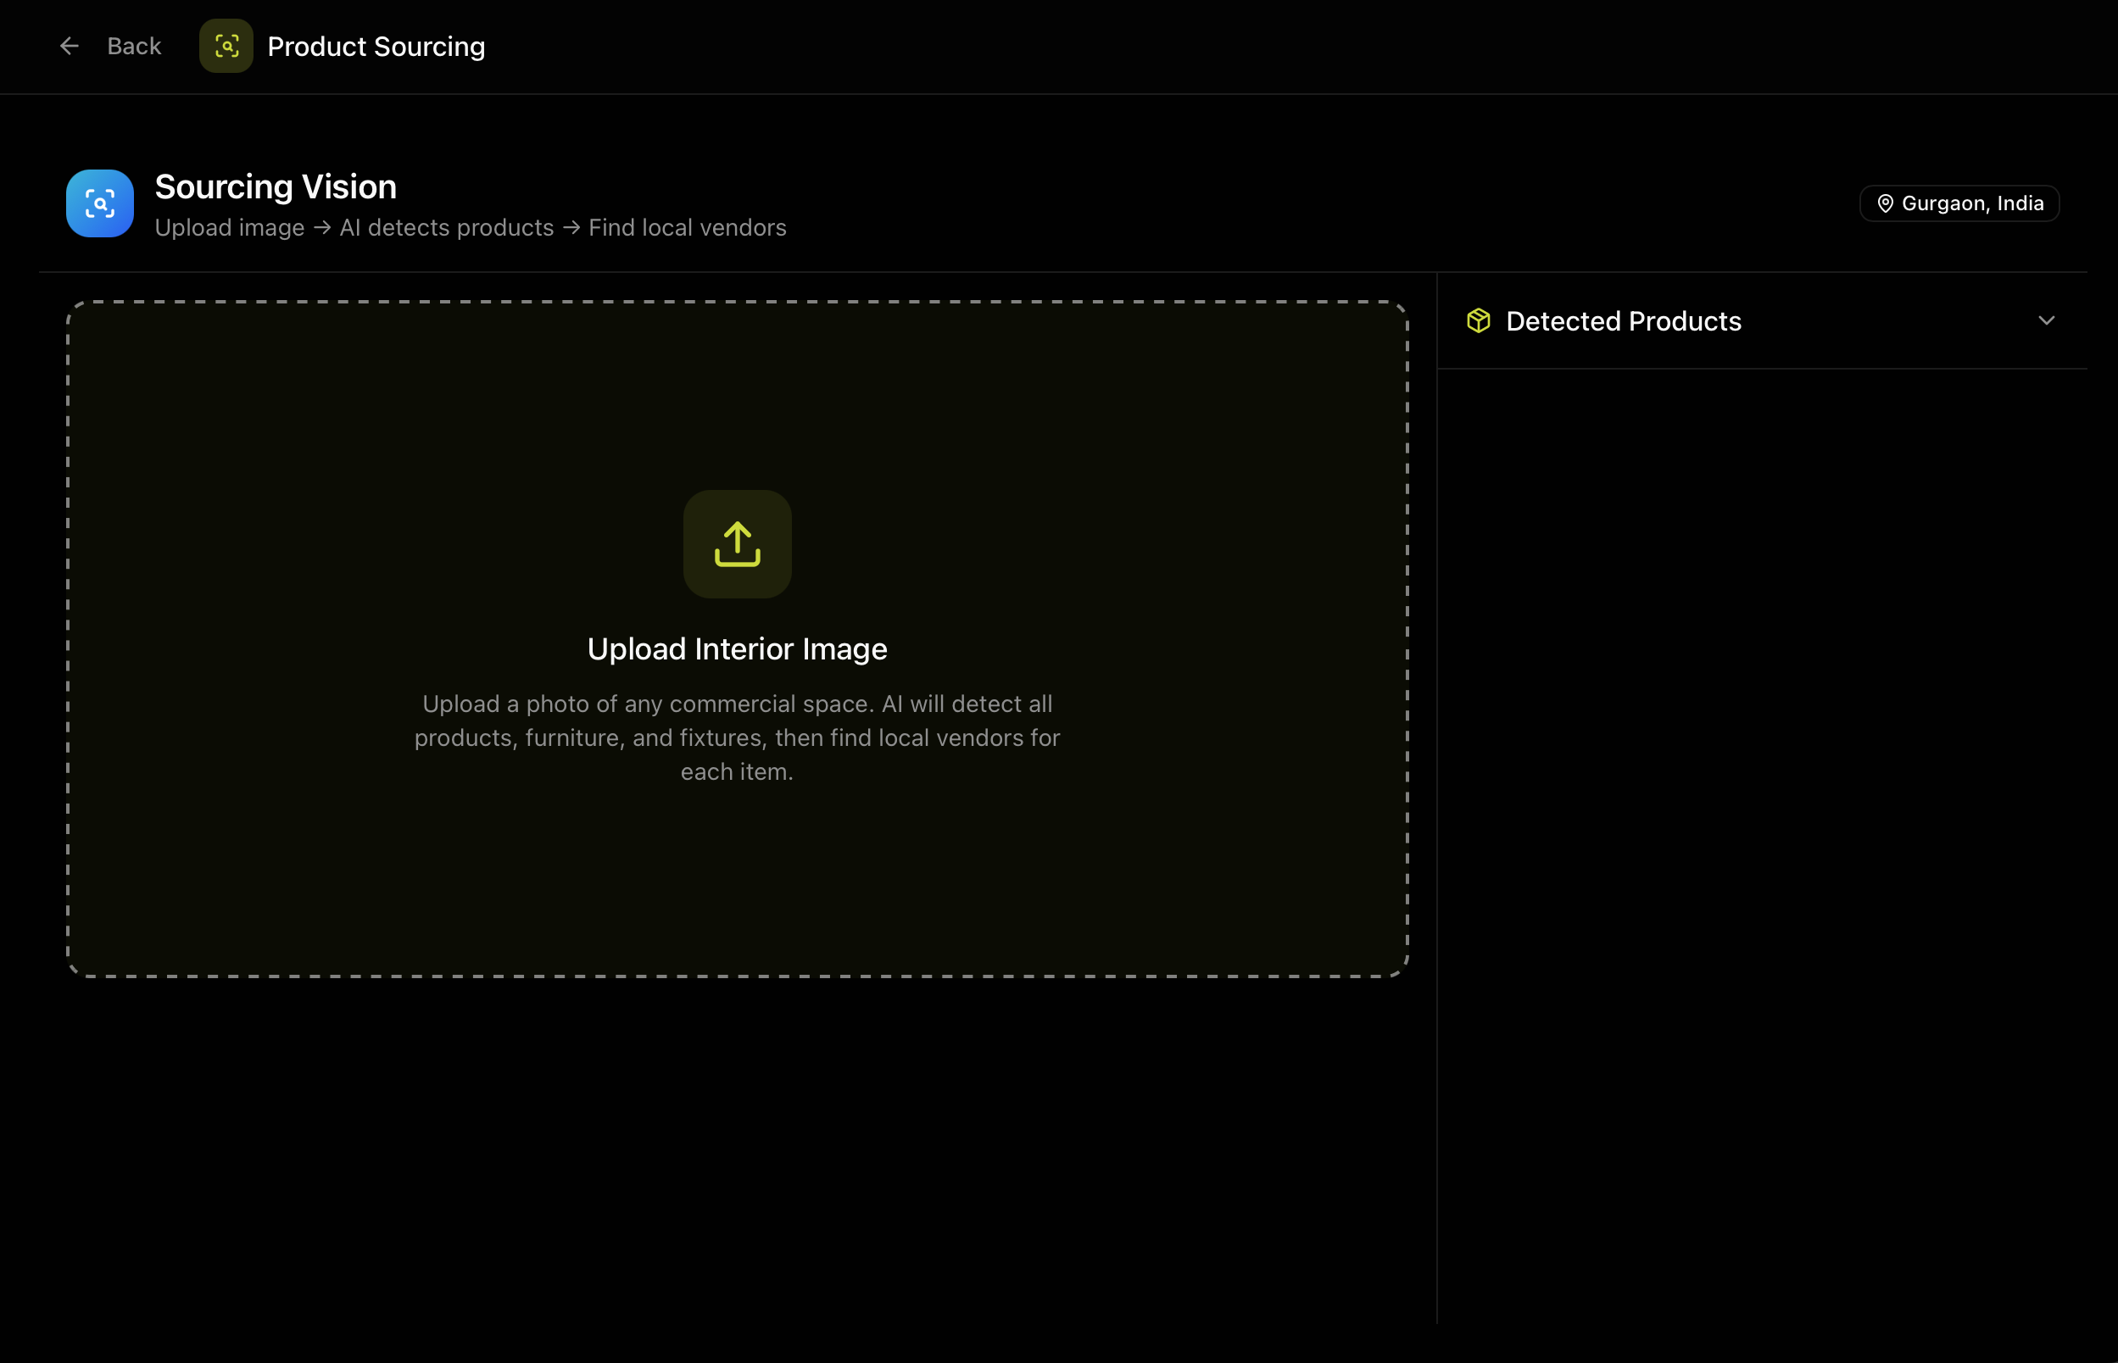The image size is (2118, 1363).
Task: Click the upload description paragraph text
Action: coord(737,737)
